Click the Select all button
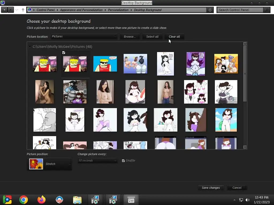The width and height of the screenshot is (274, 205). click(x=152, y=37)
